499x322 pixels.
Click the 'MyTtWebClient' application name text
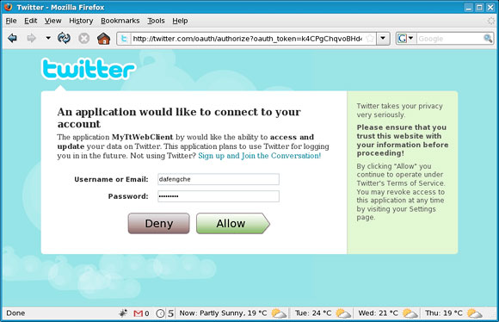coord(142,137)
